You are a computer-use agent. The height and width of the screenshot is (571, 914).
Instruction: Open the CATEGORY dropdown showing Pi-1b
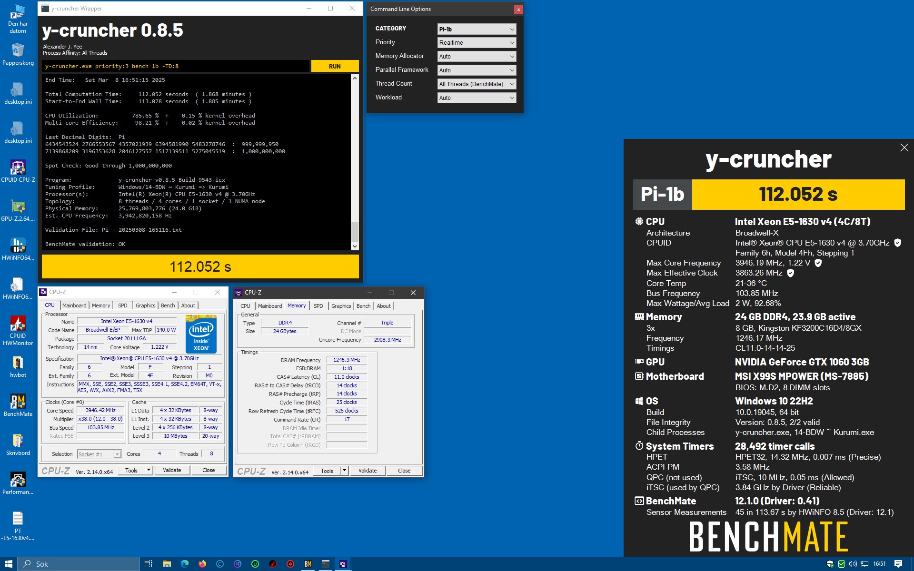click(477, 29)
